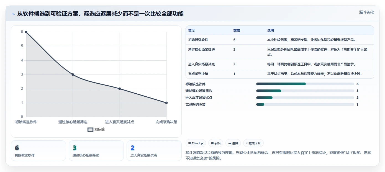Click the chart data point at value 6

pos(26,32)
